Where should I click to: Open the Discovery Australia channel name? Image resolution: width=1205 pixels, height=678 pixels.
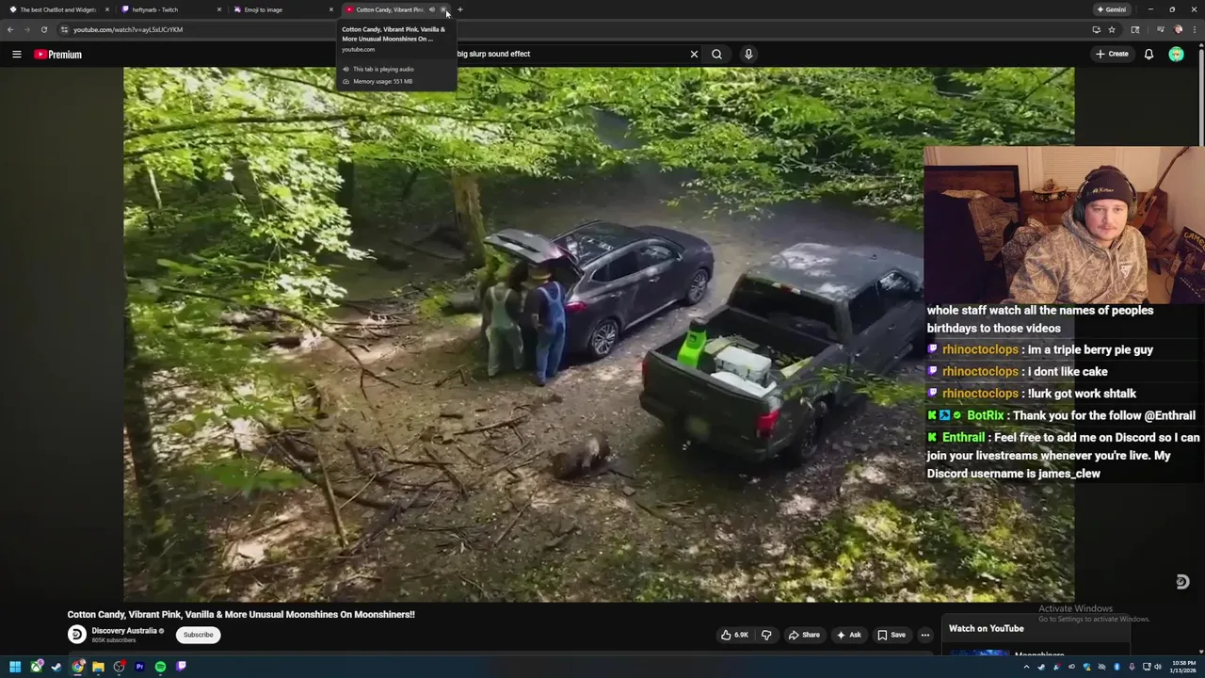click(x=124, y=631)
